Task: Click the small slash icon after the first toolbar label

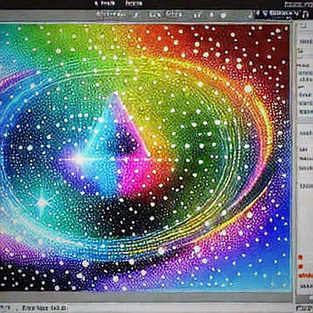Action: pos(136,15)
